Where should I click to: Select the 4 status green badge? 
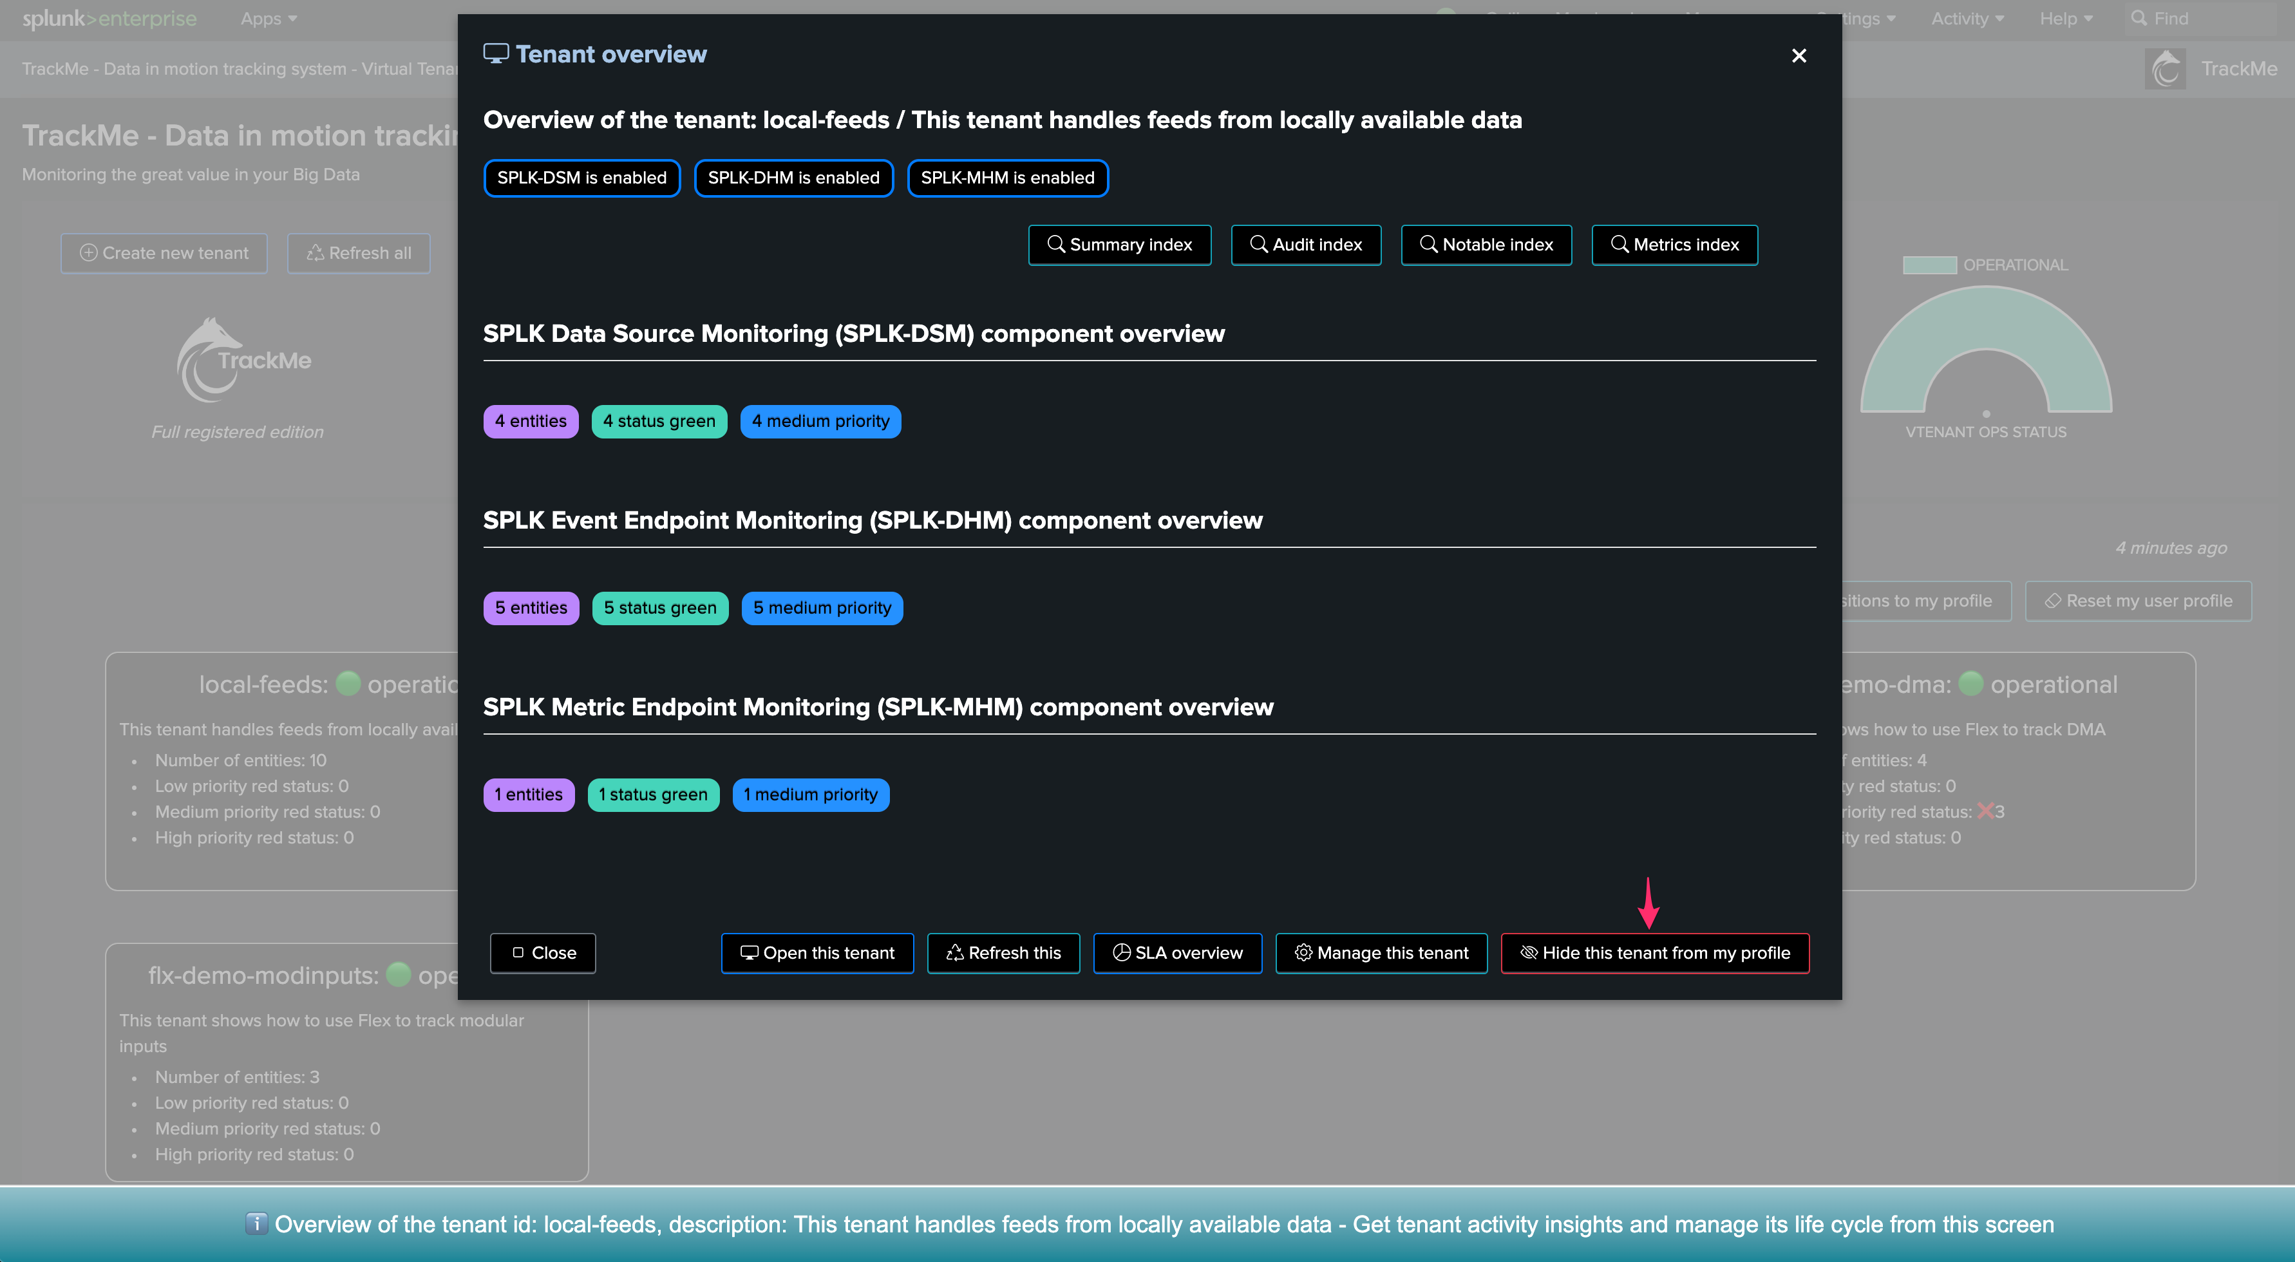[x=659, y=421]
